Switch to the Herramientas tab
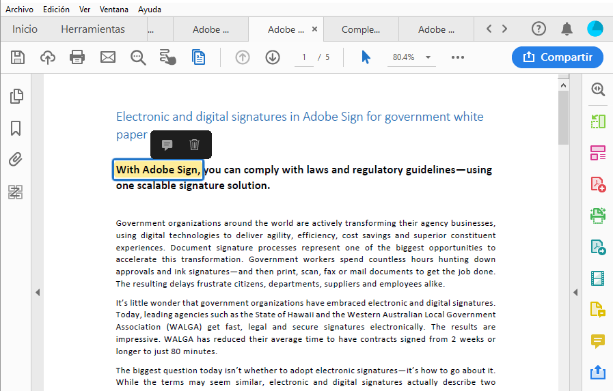The height and width of the screenshot is (391, 613). point(93,29)
